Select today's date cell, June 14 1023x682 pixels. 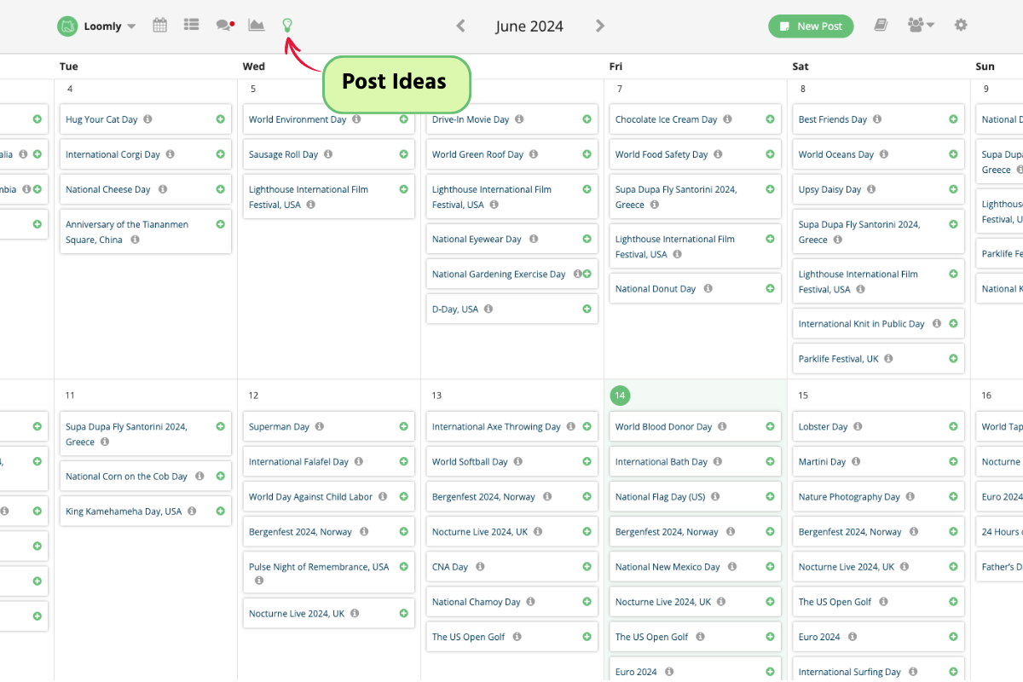point(620,395)
